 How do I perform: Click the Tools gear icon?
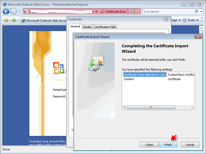coord(184,20)
